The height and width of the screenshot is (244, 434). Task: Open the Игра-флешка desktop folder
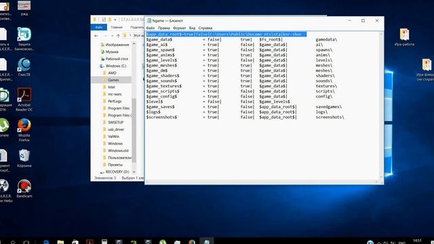click(427, 70)
